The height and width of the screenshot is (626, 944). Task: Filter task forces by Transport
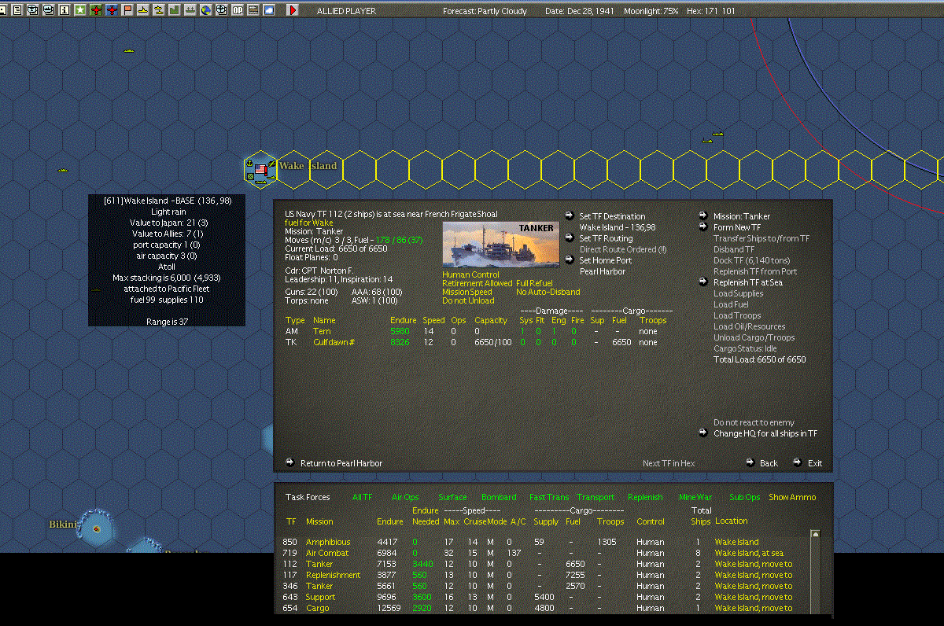596,497
